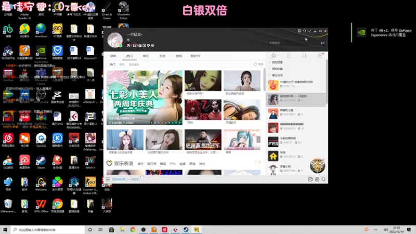Click the second carousel dot on banner
Viewport: 416px width, 234px height.
pyautogui.click(x=155, y=123)
